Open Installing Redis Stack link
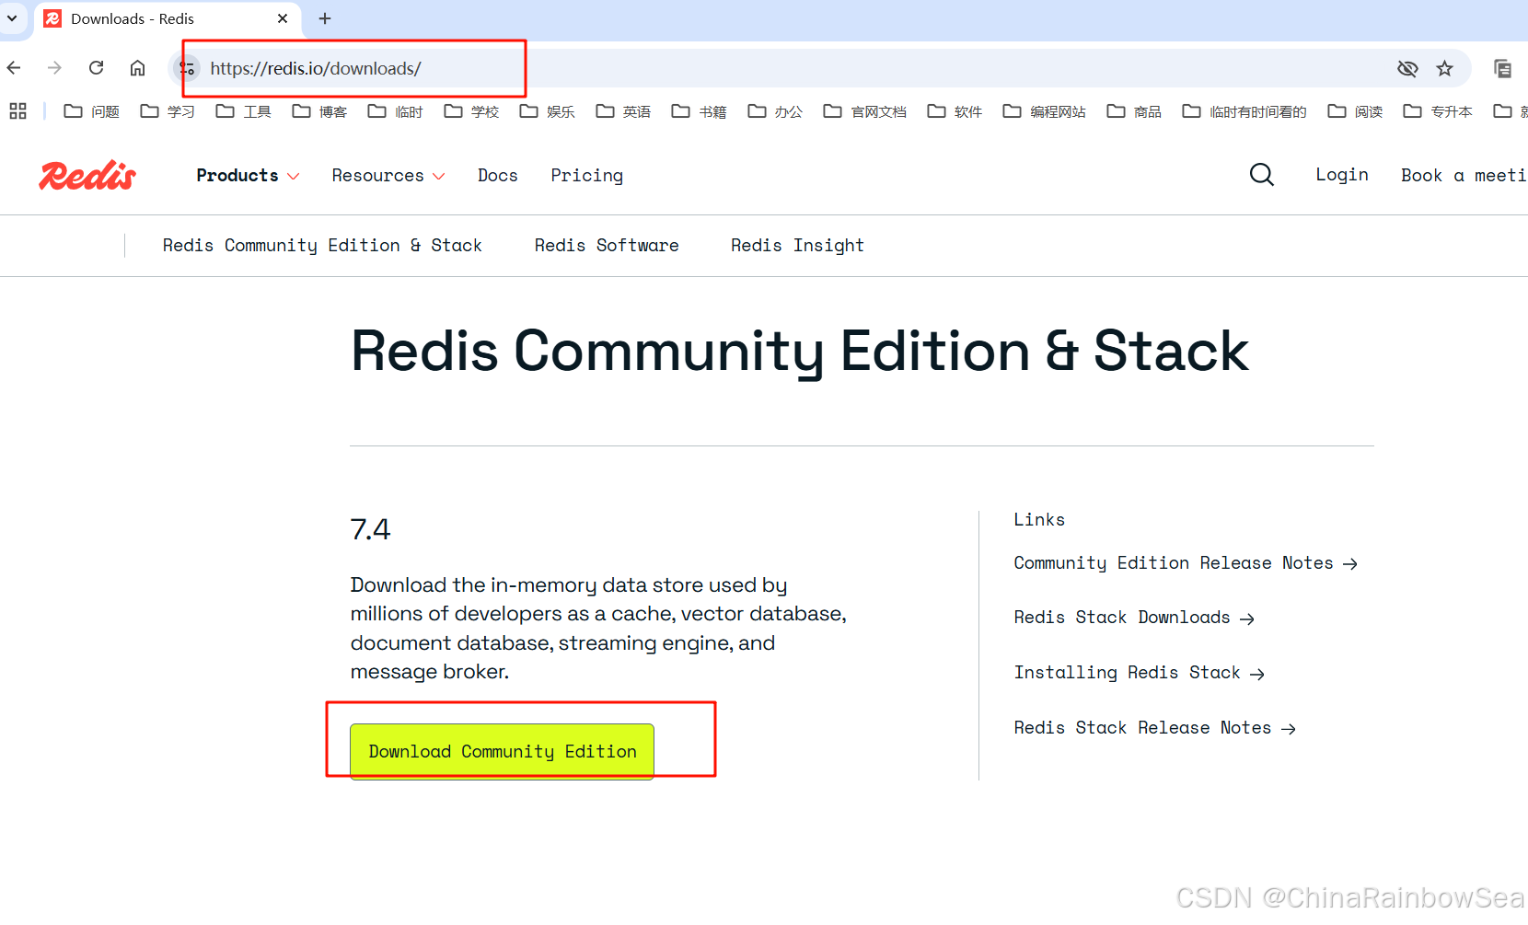 click(1140, 673)
